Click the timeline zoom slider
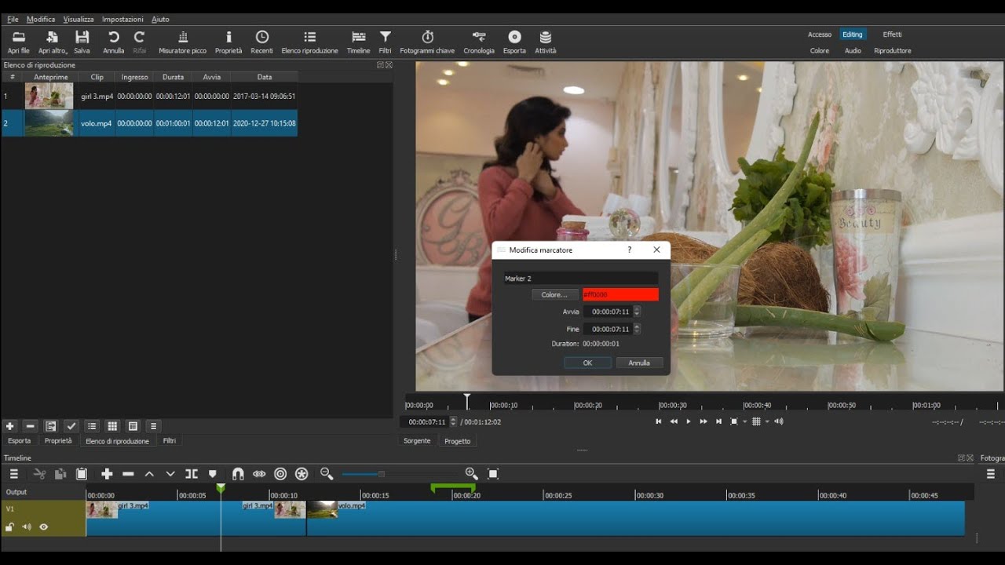The height and width of the screenshot is (565, 1005). point(400,474)
